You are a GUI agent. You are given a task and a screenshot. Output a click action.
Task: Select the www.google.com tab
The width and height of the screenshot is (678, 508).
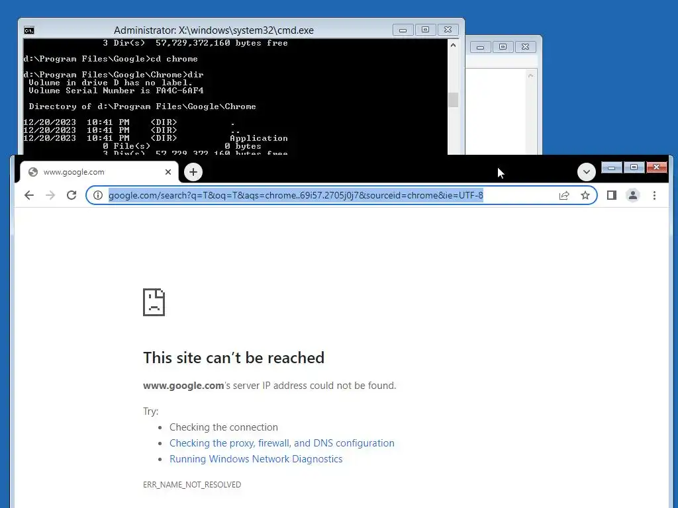[99, 172]
